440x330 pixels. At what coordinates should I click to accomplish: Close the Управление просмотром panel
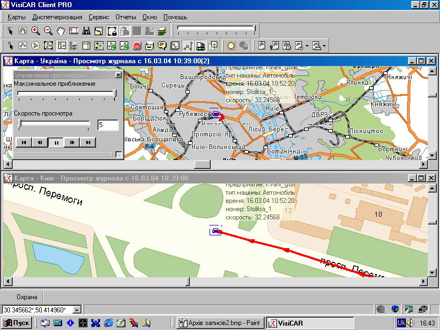click(118, 75)
